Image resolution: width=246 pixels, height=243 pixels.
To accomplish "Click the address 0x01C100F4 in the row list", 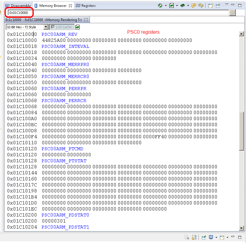I will coord(22,137).
